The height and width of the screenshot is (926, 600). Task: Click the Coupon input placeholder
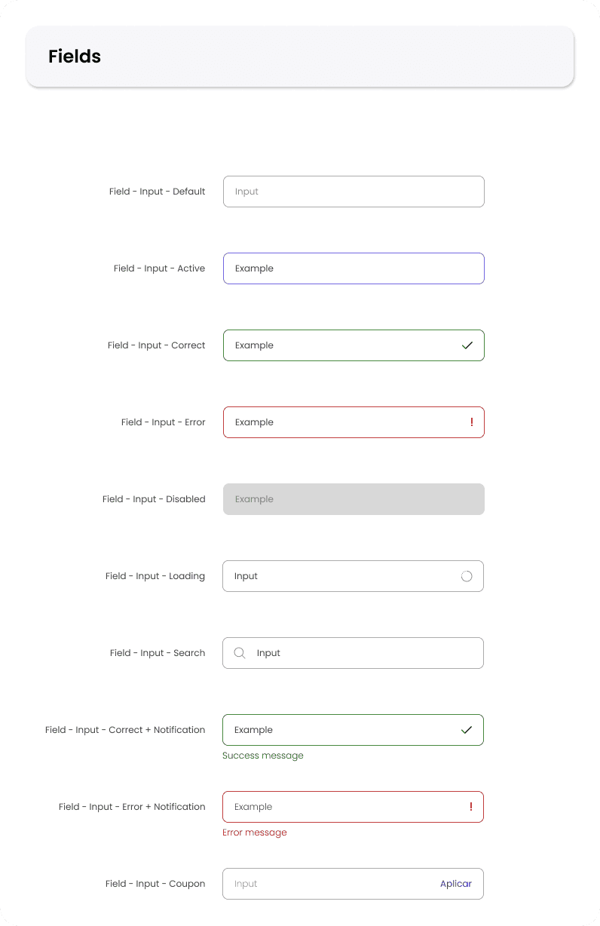[246, 884]
